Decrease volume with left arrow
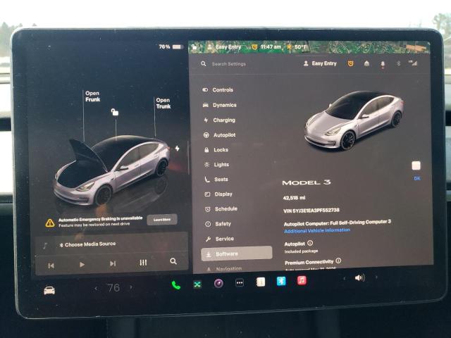Screen dimensions: 451x338 (345, 279)
